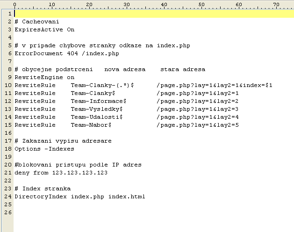Click the ruler mark labeled 20
The image size is (294, 232).
[x=89, y=5]
